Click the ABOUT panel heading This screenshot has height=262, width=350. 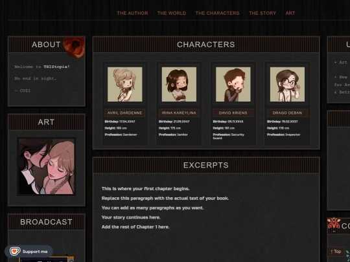coord(46,45)
